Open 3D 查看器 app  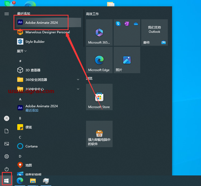click(48, 70)
